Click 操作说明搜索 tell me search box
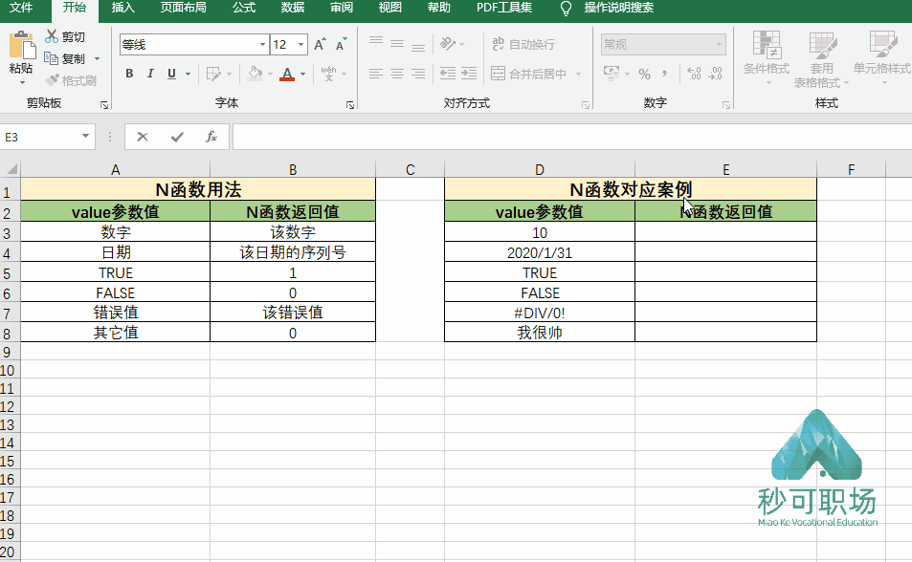Screen dimensions: 912x562 point(619,8)
